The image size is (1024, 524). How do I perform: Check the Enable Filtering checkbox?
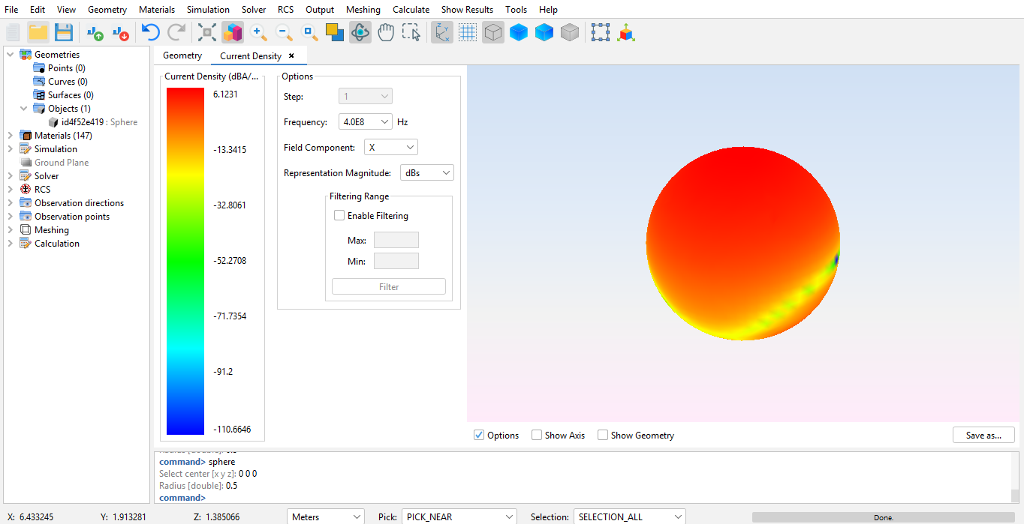[339, 216]
